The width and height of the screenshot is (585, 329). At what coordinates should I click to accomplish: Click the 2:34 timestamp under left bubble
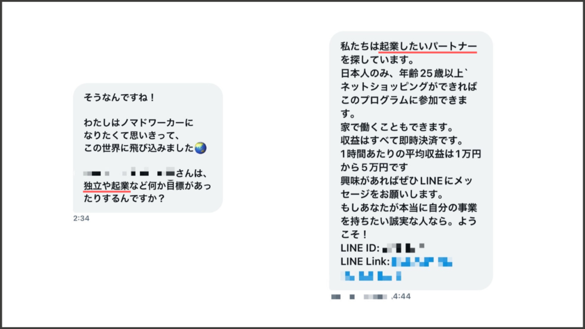tap(81, 218)
